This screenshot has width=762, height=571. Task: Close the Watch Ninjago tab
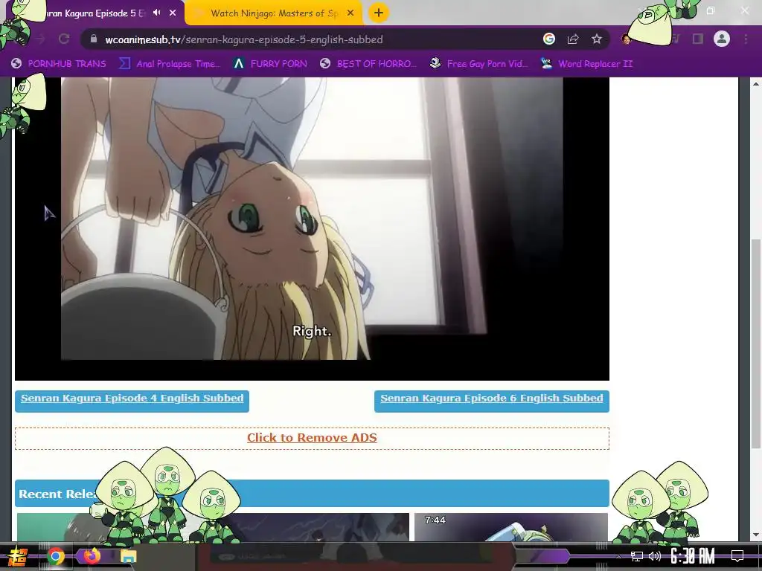[350, 13]
